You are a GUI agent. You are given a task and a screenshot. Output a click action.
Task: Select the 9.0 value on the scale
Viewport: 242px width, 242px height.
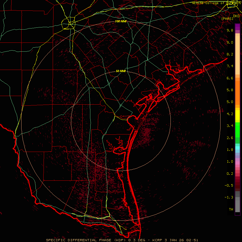pyautogui.click(x=230, y=42)
